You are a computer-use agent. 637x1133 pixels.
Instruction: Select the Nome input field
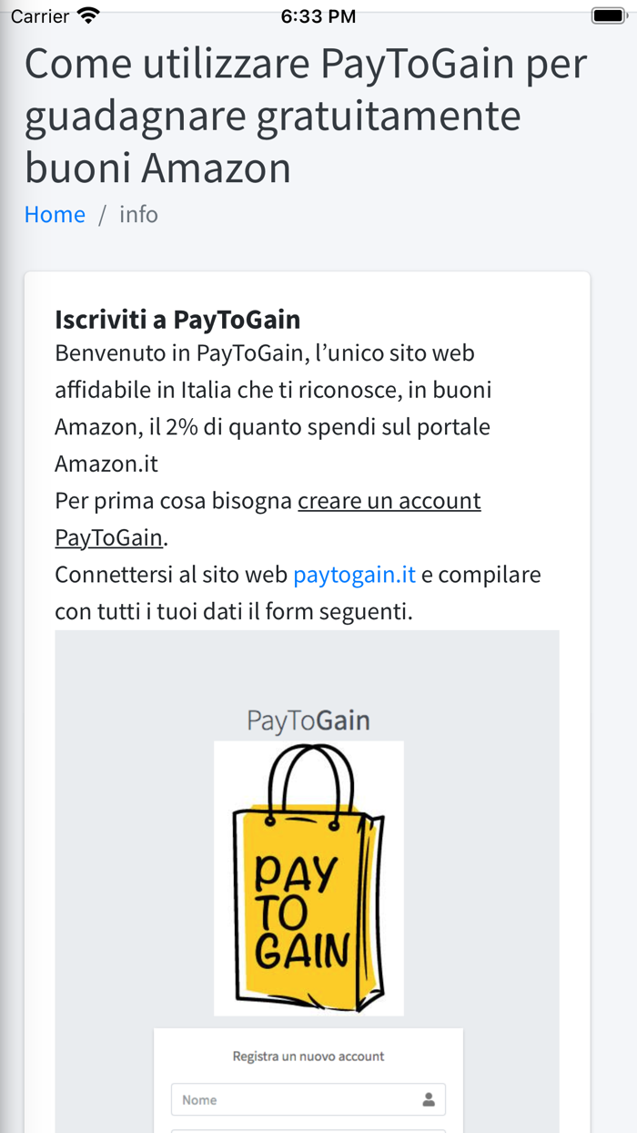click(x=308, y=1098)
